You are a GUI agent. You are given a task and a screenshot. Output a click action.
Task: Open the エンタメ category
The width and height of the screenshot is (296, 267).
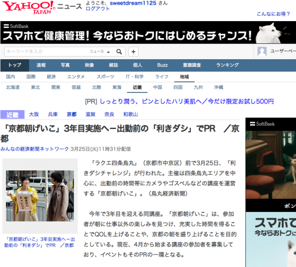click(76, 77)
